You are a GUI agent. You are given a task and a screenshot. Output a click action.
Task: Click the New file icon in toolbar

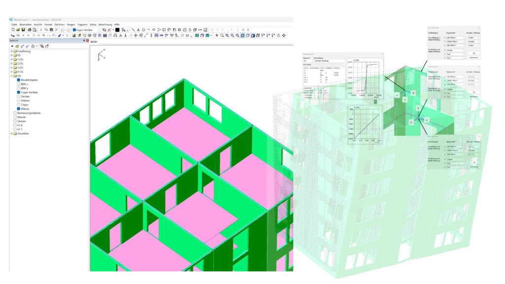click(12, 30)
